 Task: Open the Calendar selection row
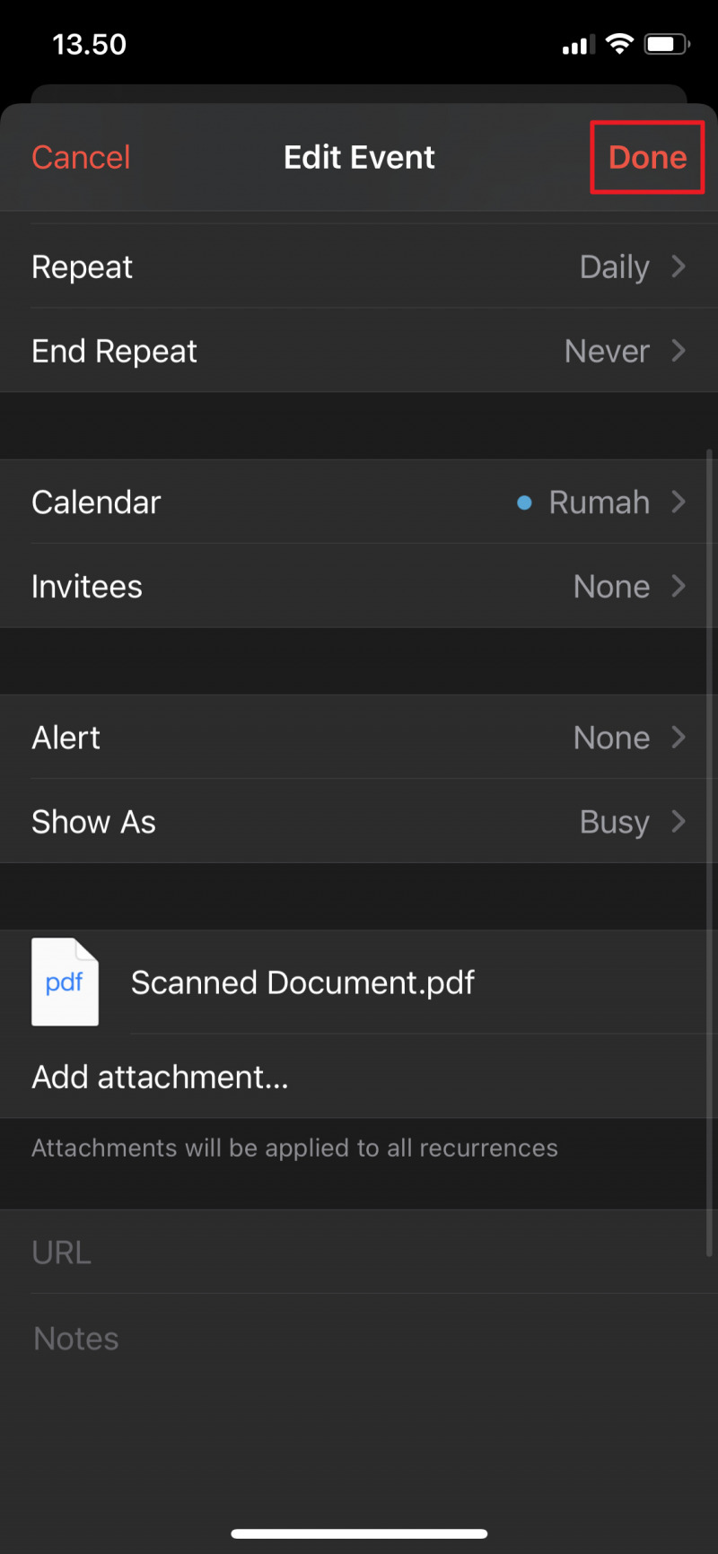coord(359,502)
